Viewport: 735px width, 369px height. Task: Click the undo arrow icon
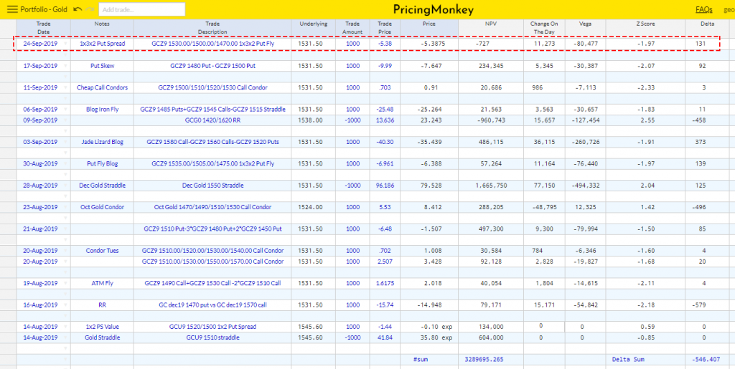(x=78, y=9)
